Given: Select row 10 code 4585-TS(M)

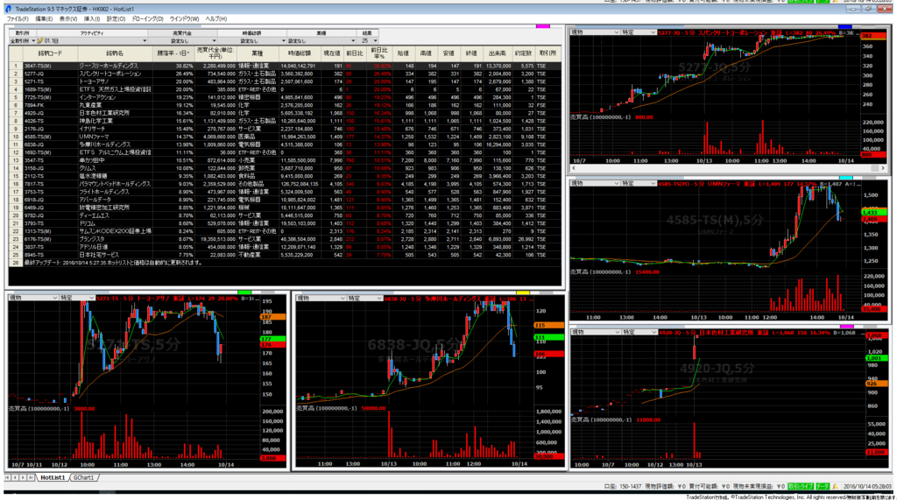Looking at the screenshot, I should 38,137.
